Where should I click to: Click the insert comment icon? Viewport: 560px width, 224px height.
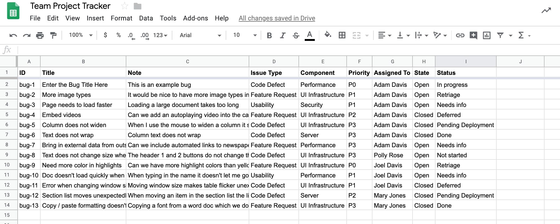(473, 35)
